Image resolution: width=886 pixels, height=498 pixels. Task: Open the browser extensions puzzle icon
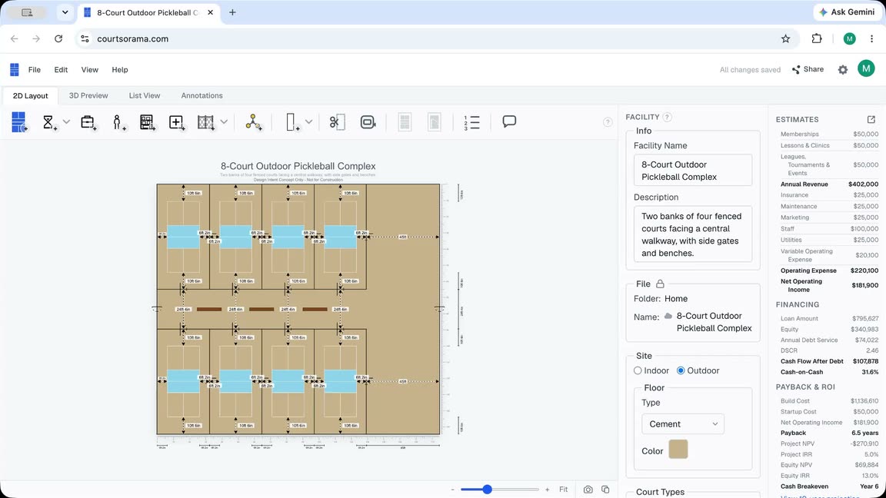pos(817,39)
